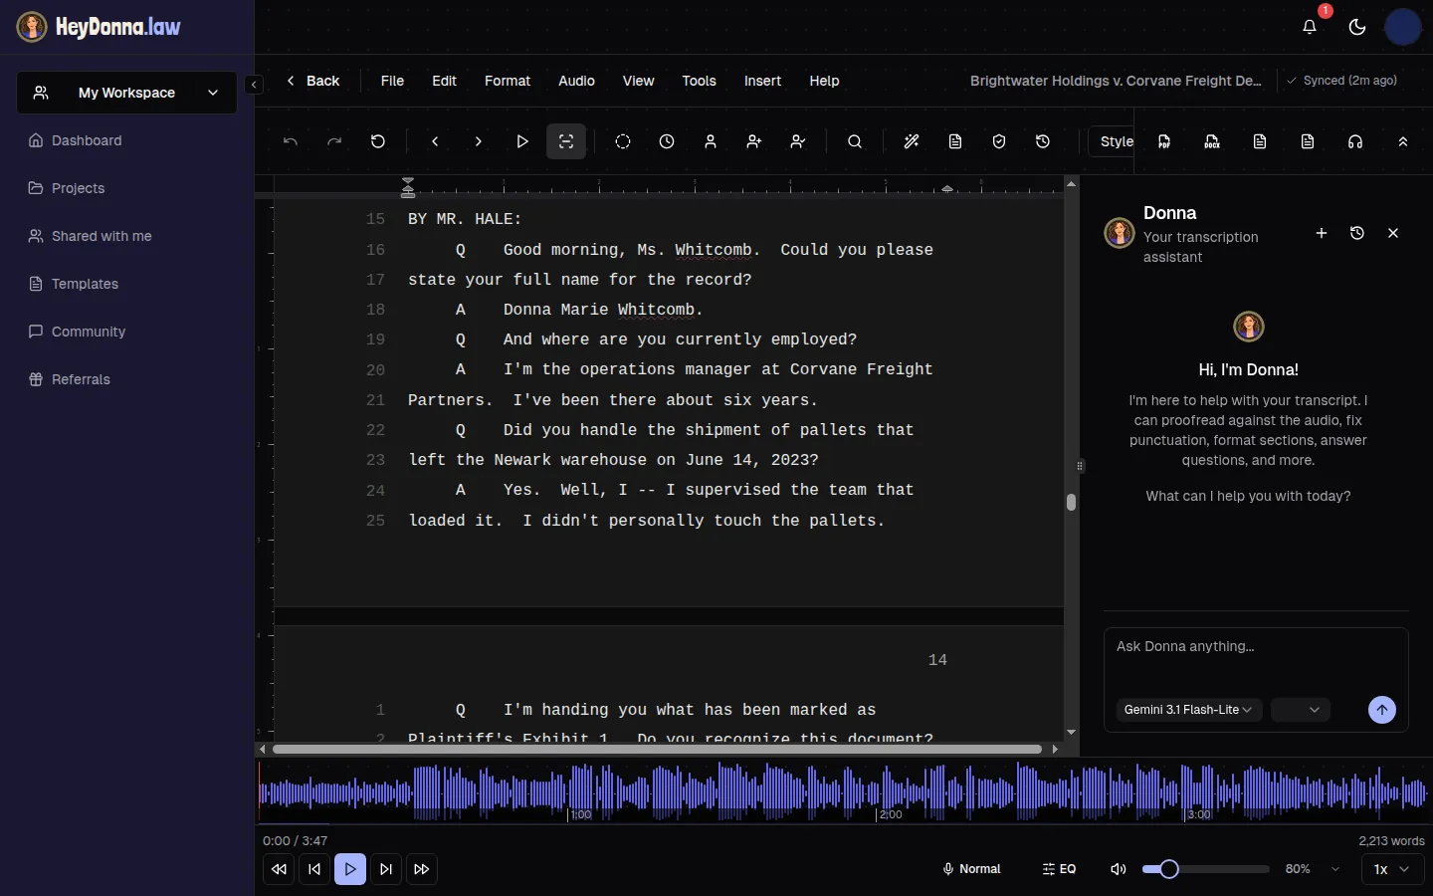1433x896 pixels.
Task: Open the Gemini 3.1 Flash-Lite model dropdown
Action: pos(1189,710)
